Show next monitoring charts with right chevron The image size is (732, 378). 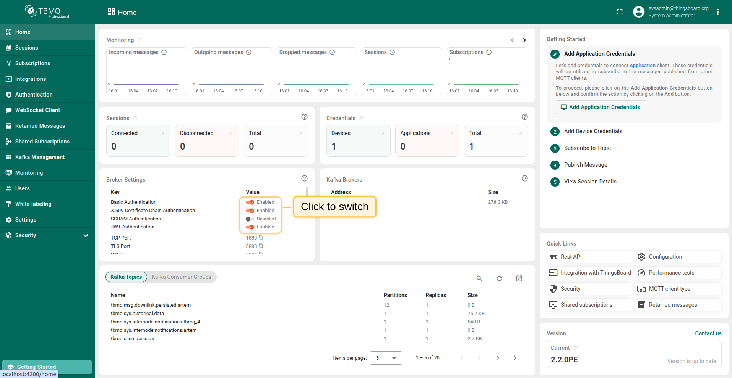coord(524,40)
